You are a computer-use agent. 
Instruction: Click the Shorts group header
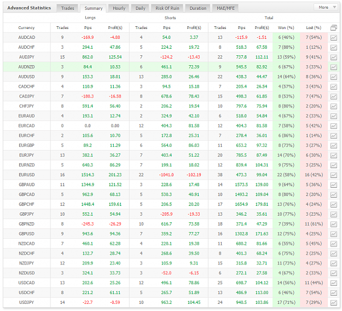[170, 18]
